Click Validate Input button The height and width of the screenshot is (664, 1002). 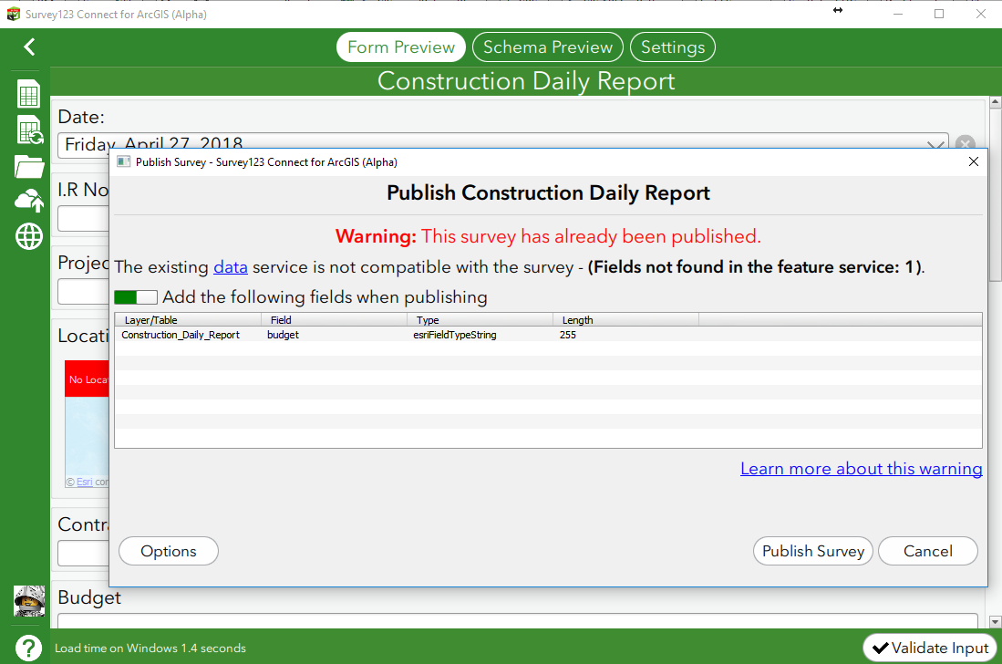click(930, 648)
